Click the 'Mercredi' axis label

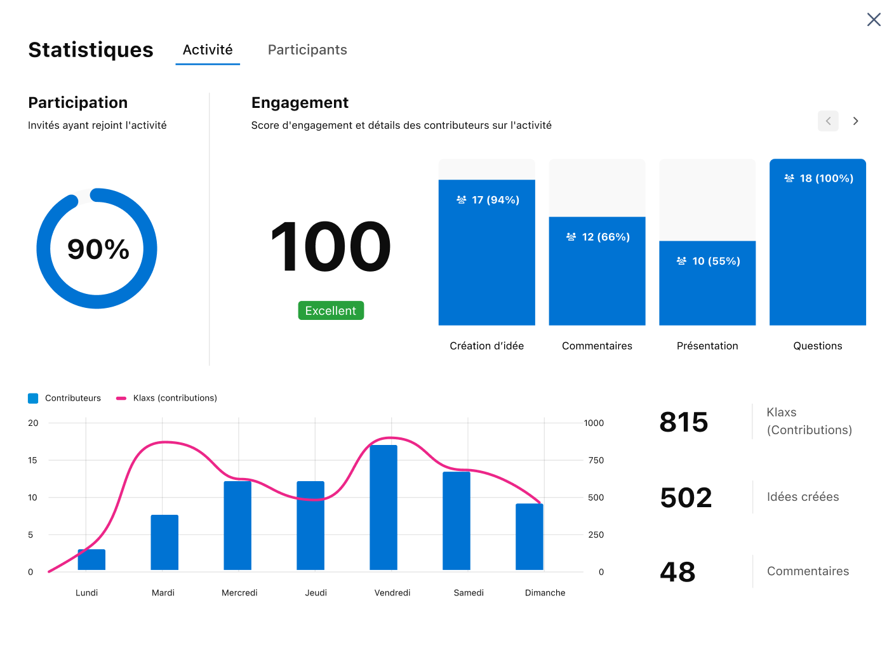click(x=239, y=593)
